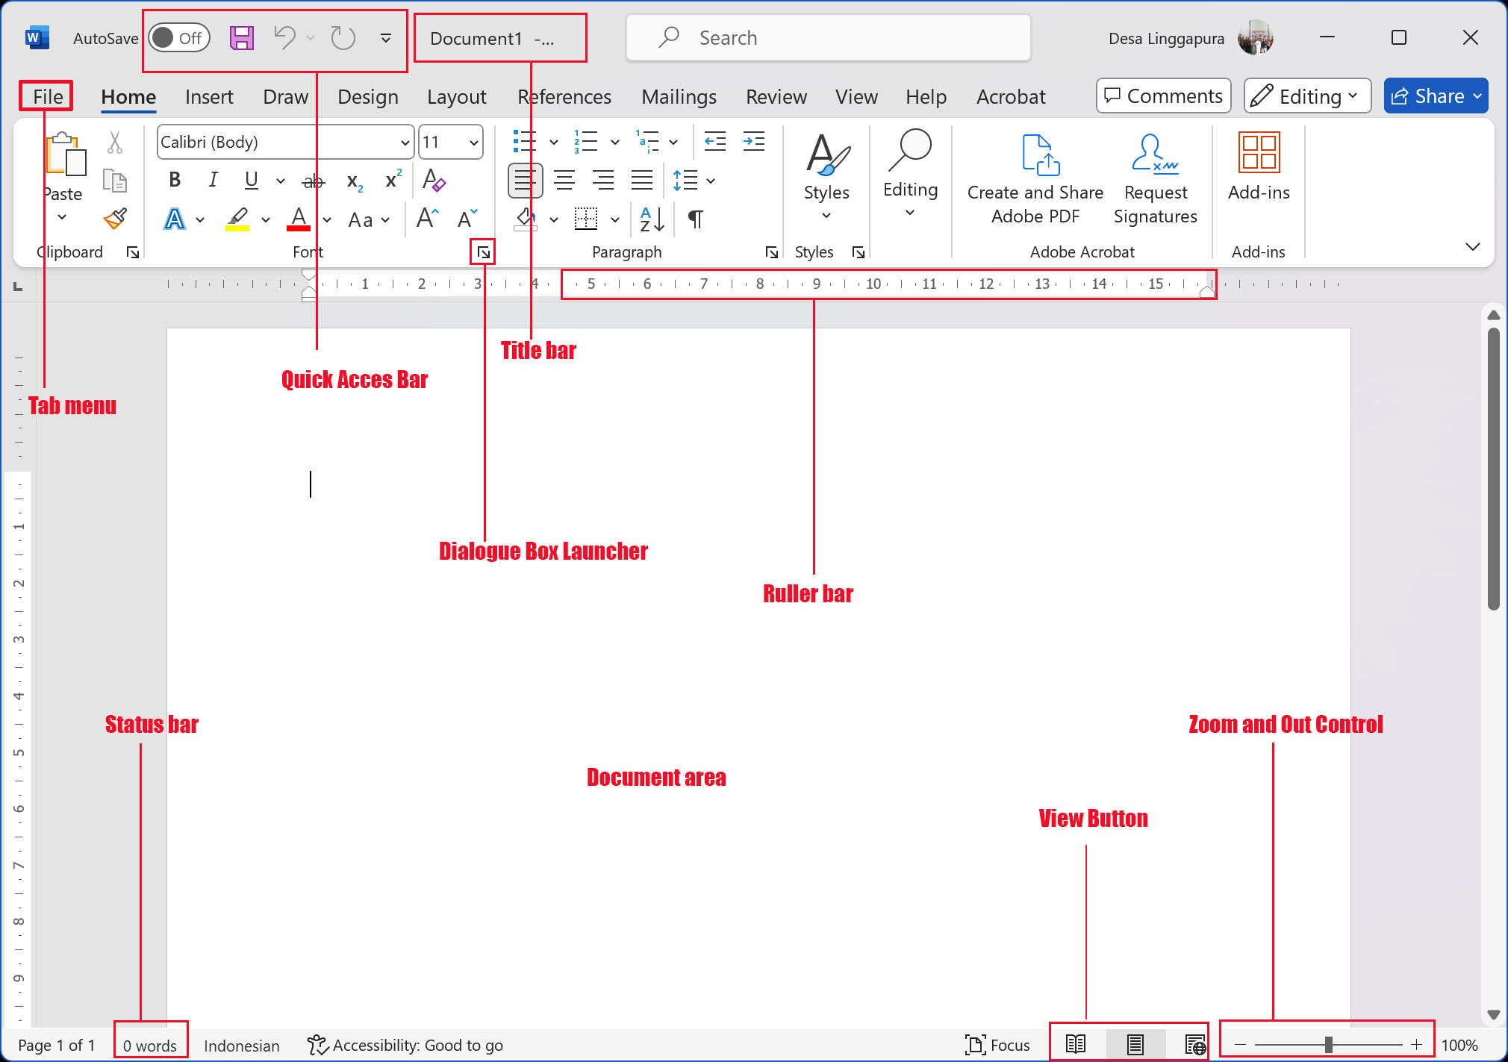Open the Comments panel

pos(1162,96)
